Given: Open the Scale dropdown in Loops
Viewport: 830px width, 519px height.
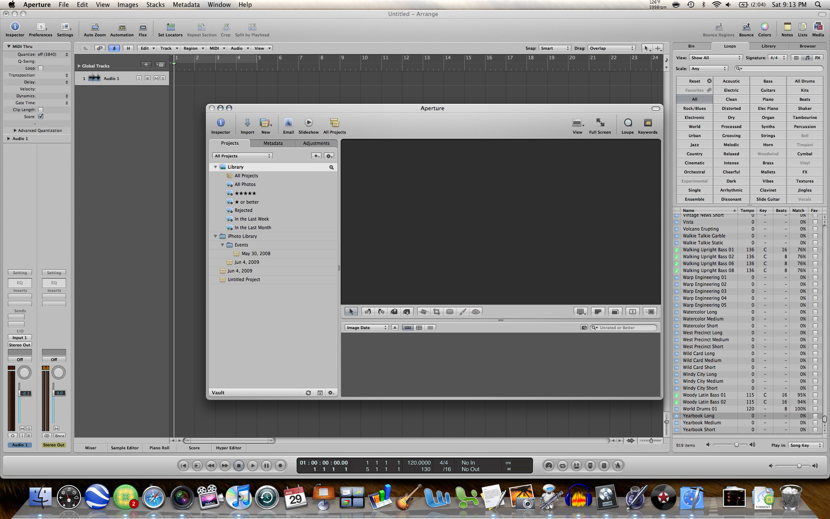Looking at the screenshot, I should coord(709,69).
